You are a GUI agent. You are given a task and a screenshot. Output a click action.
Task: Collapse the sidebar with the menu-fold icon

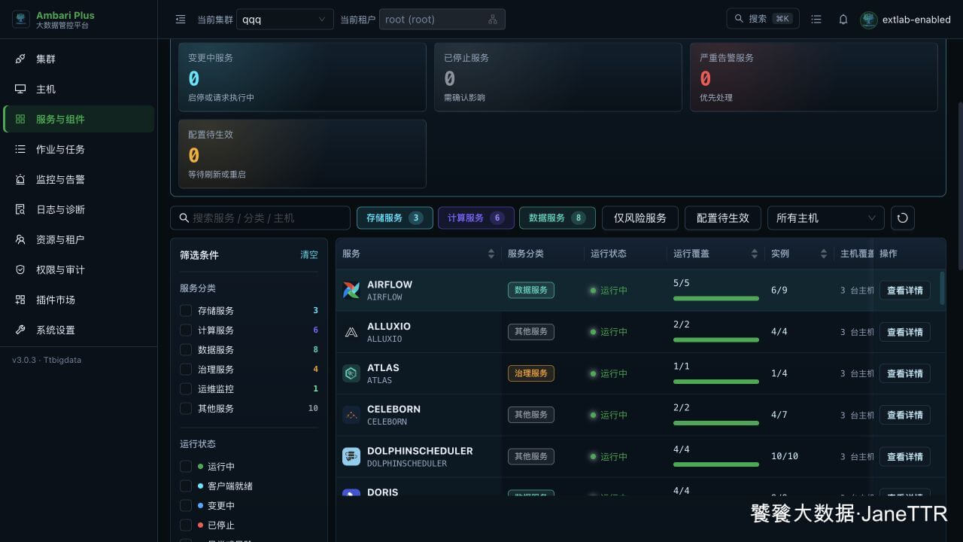(x=181, y=20)
